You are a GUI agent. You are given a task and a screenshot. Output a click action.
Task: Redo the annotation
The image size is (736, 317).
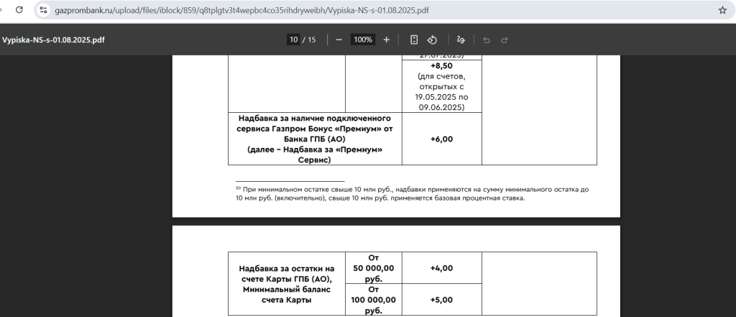point(505,40)
